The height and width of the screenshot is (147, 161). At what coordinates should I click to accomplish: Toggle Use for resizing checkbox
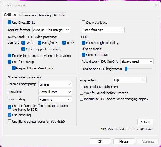pos(9,62)
